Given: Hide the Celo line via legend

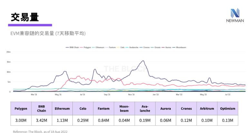Looking at the screenshot, I should click(122, 47).
